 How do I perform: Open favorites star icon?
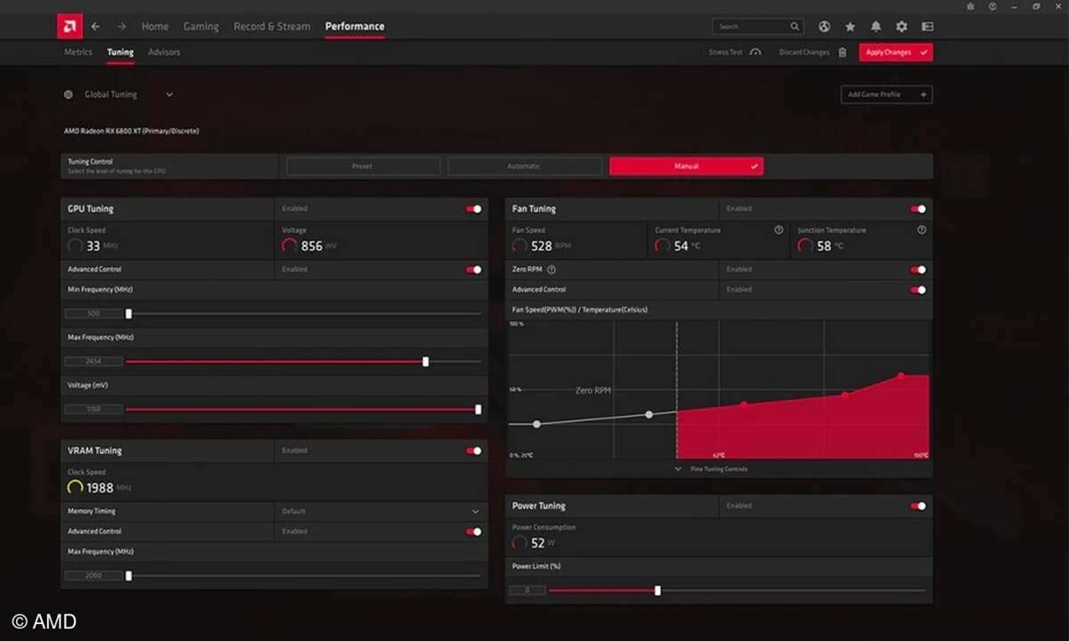[x=850, y=27]
